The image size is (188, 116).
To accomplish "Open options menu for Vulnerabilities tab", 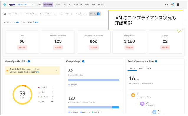I will tap(71, 14).
